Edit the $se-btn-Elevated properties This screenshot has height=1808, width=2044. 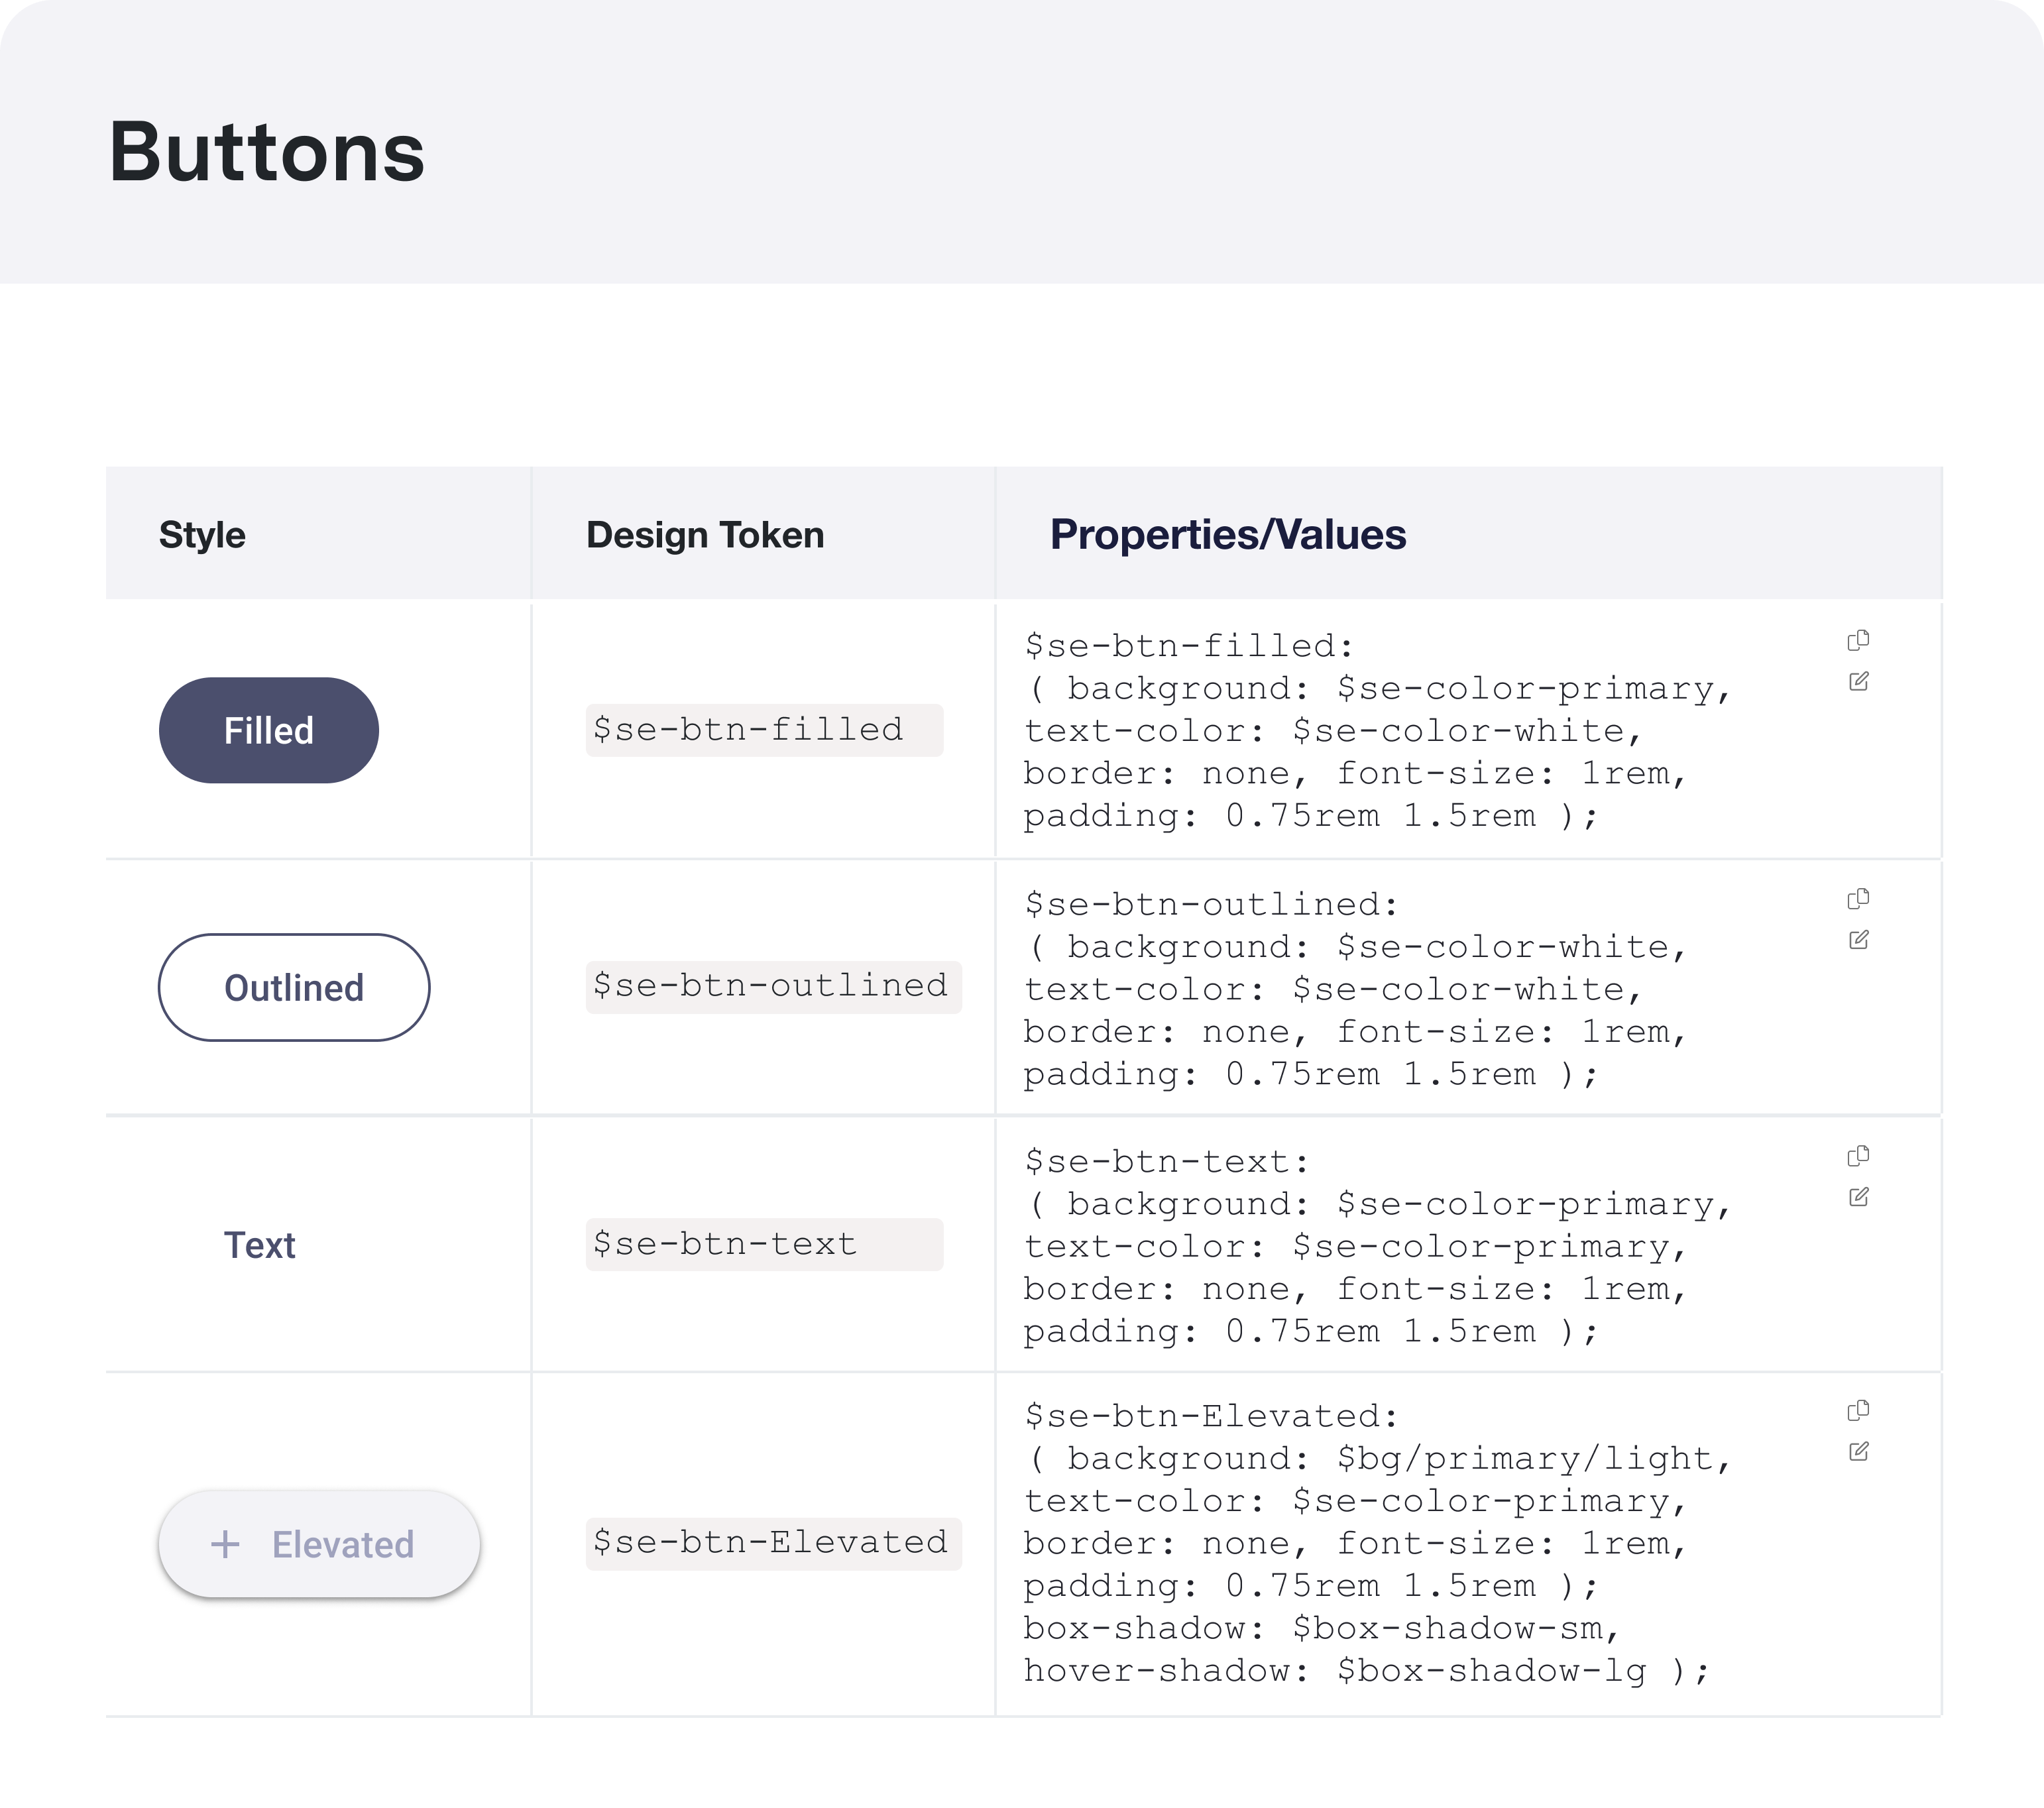click(1858, 1452)
